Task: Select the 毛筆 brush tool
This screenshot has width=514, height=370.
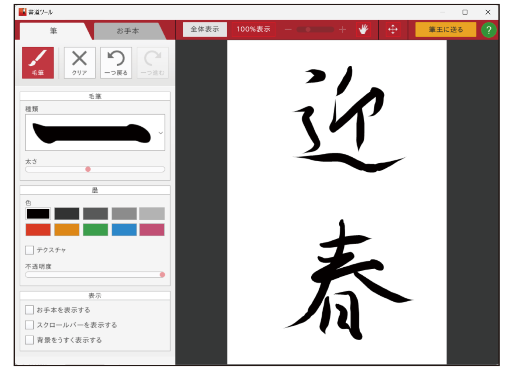Action: pyautogui.click(x=38, y=63)
